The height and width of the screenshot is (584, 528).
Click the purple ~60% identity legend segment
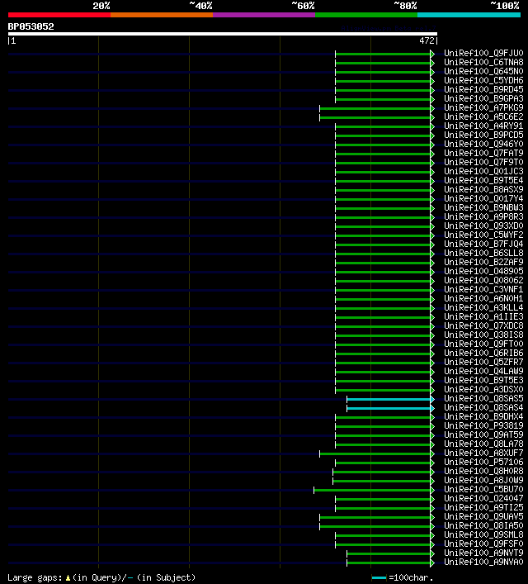tap(264, 15)
